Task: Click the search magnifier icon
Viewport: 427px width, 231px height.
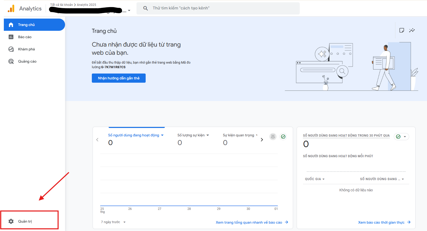Action: [145, 8]
